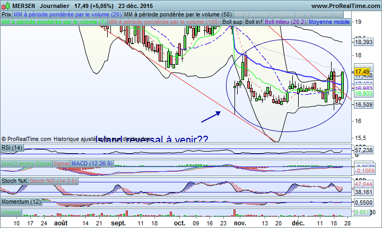Click the www.ProRealTime.com link
Image resolution: width=382 pixels, height=228 pixels.
(x=346, y=6)
